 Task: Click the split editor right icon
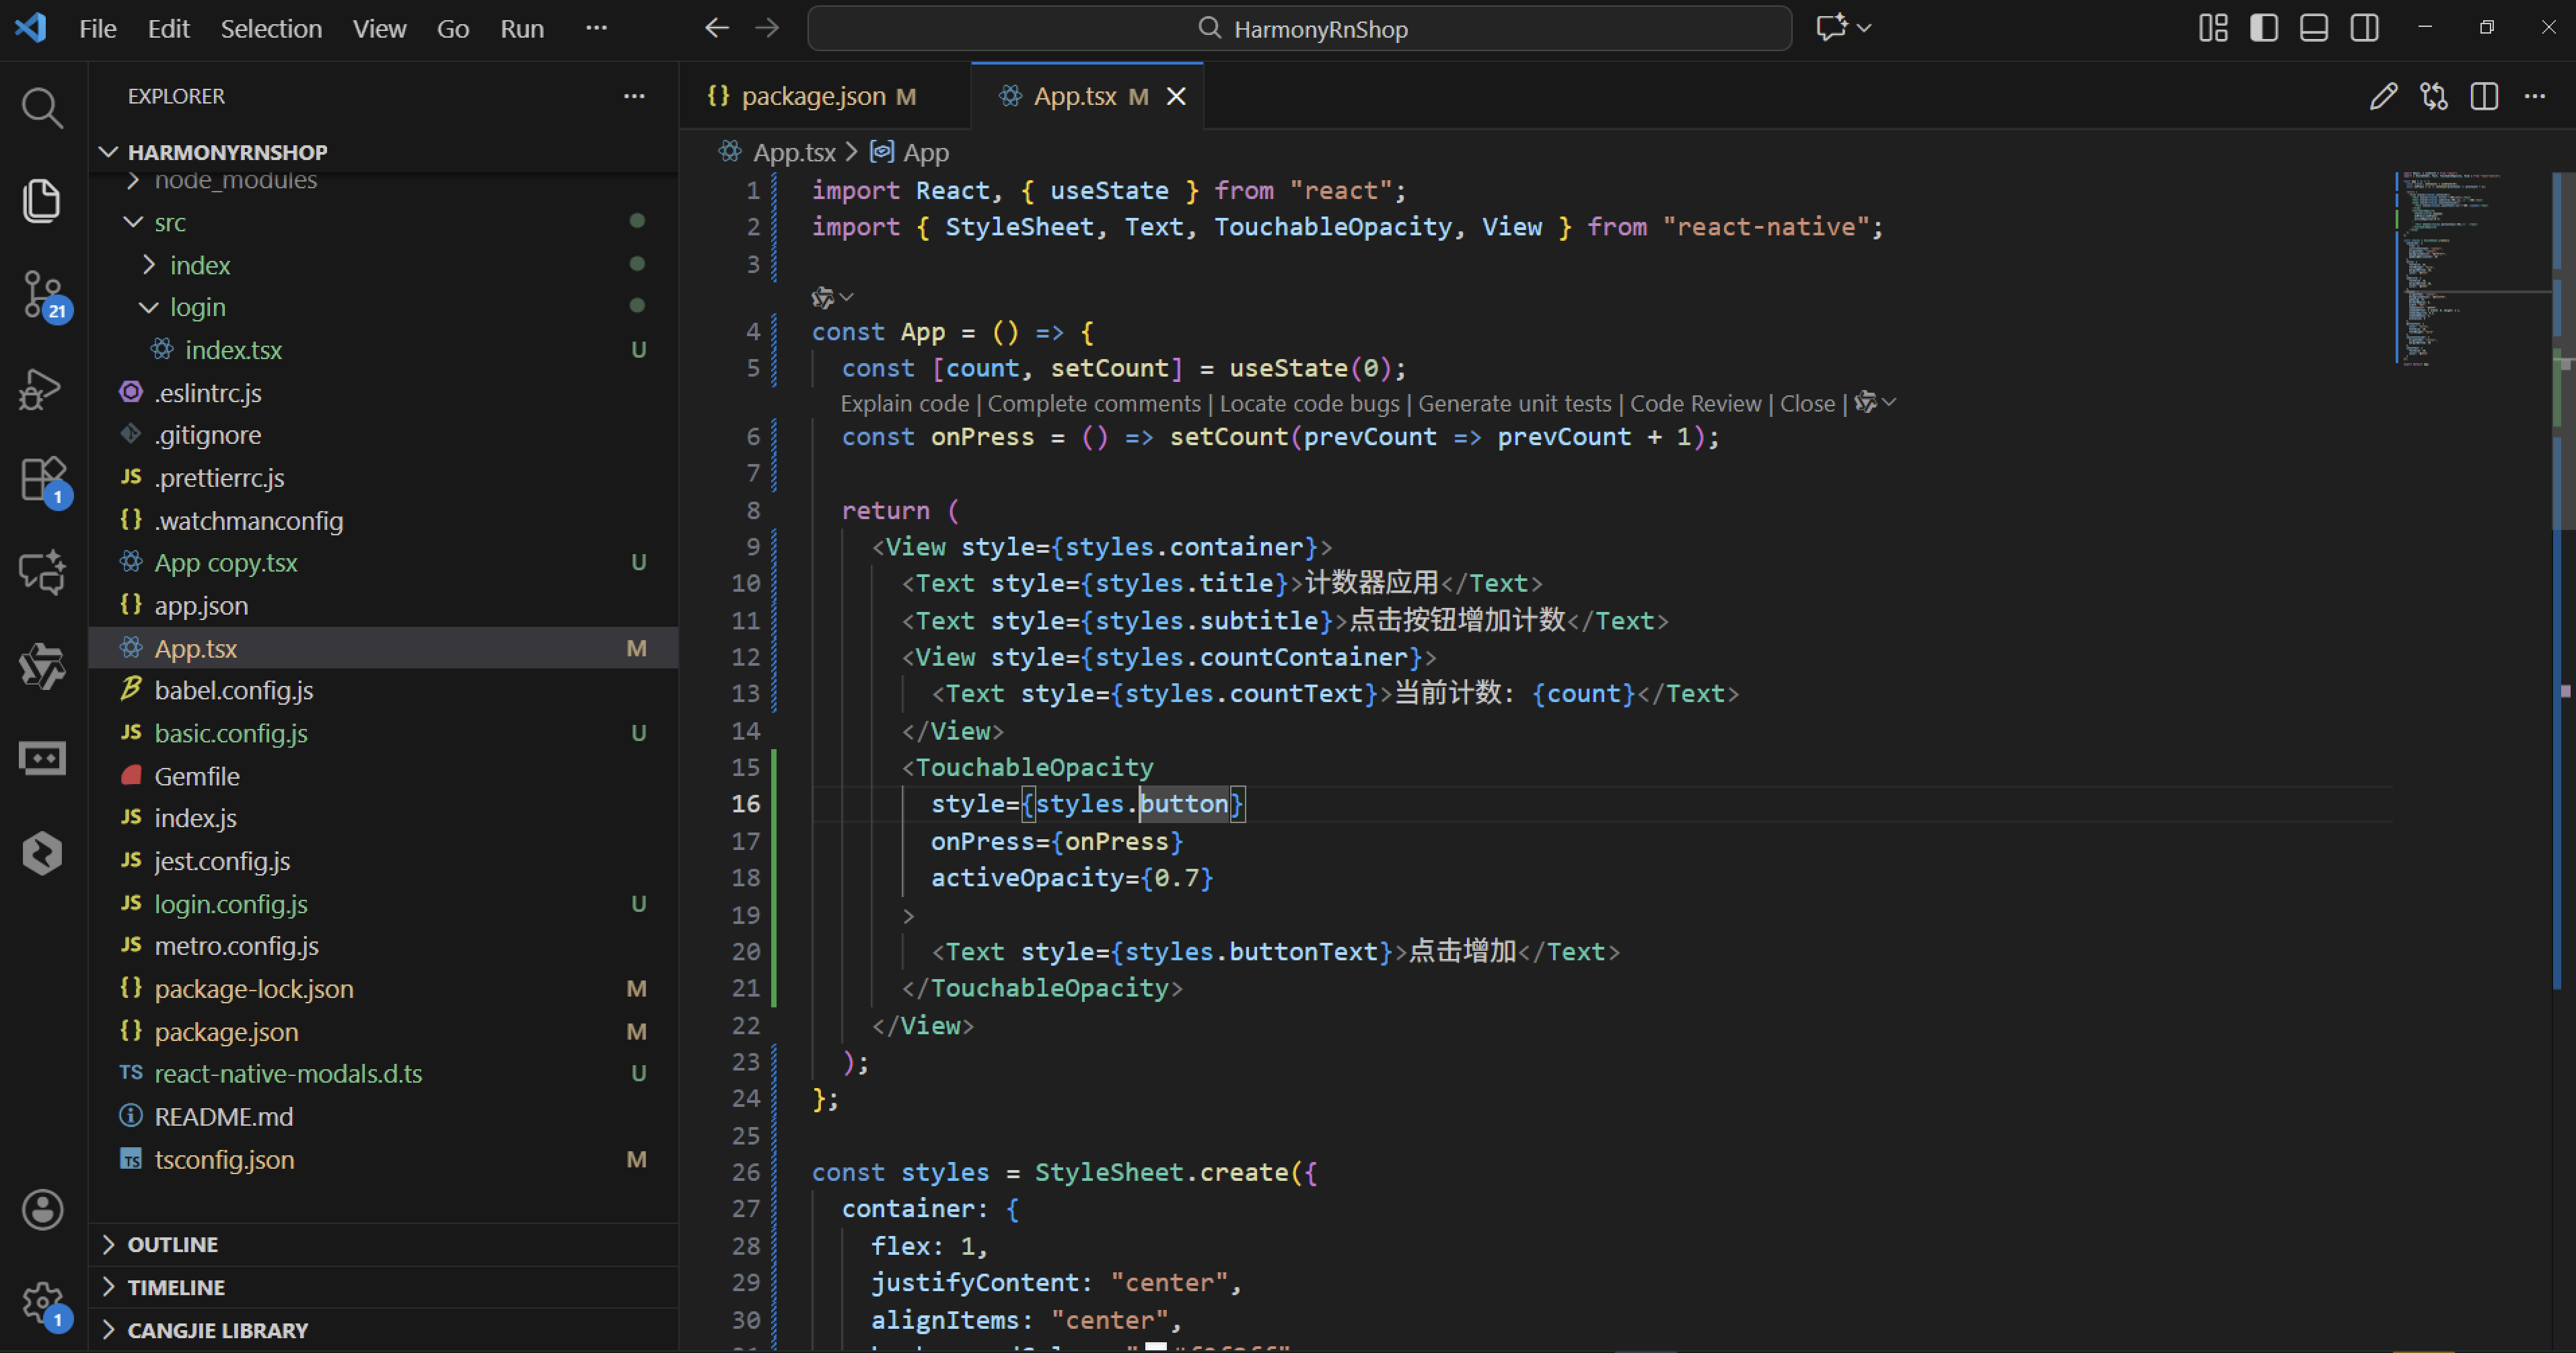(2484, 97)
